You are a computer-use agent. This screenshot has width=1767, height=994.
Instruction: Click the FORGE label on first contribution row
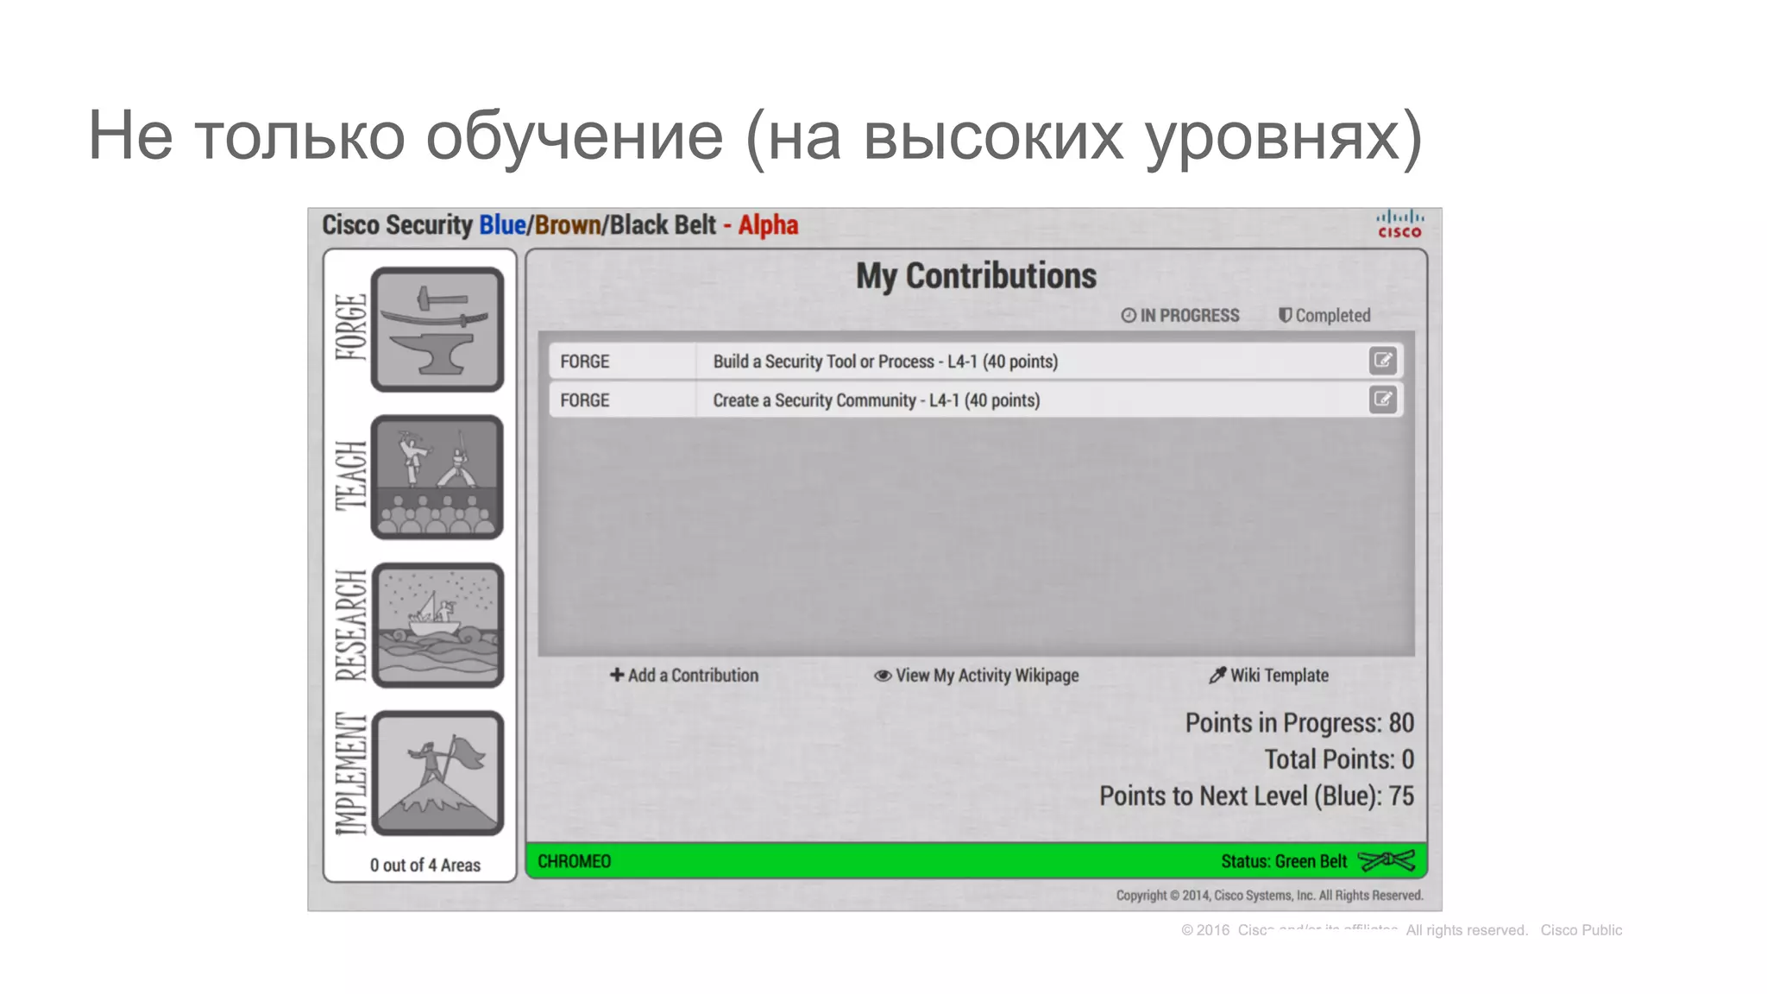pyautogui.click(x=585, y=362)
